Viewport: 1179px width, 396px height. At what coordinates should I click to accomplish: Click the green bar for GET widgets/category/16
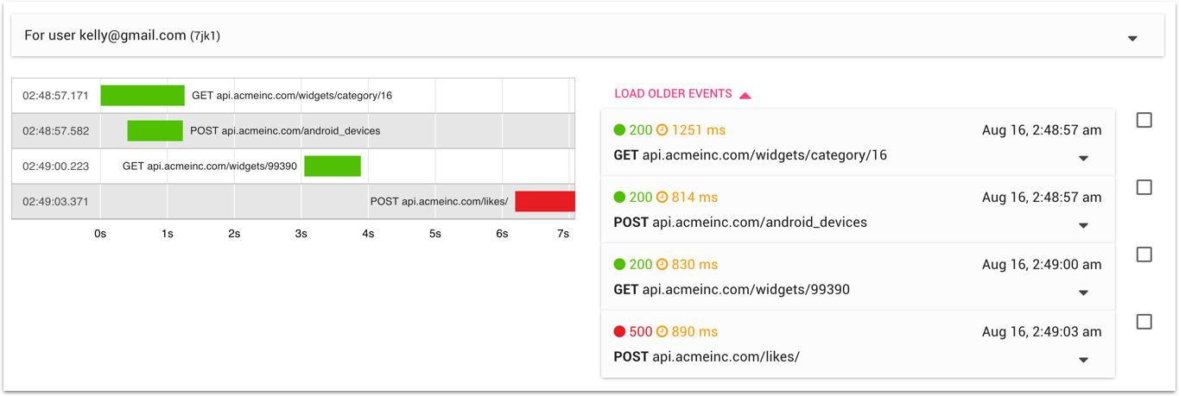coord(143,96)
